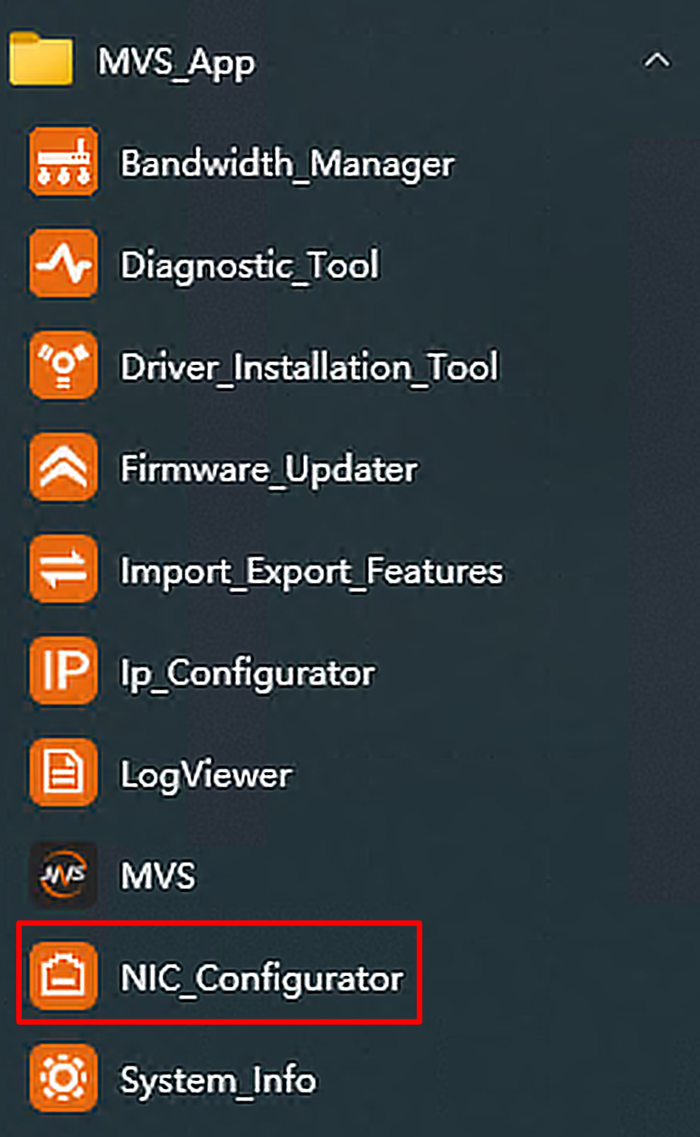This screenshot has width=700, height=1137.
Task: Open Diagnostic_Tool via its pulse icon
Action: click(62, 265)
